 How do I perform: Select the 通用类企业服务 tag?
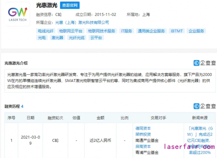pyautogui.click(x=151, y=31)
